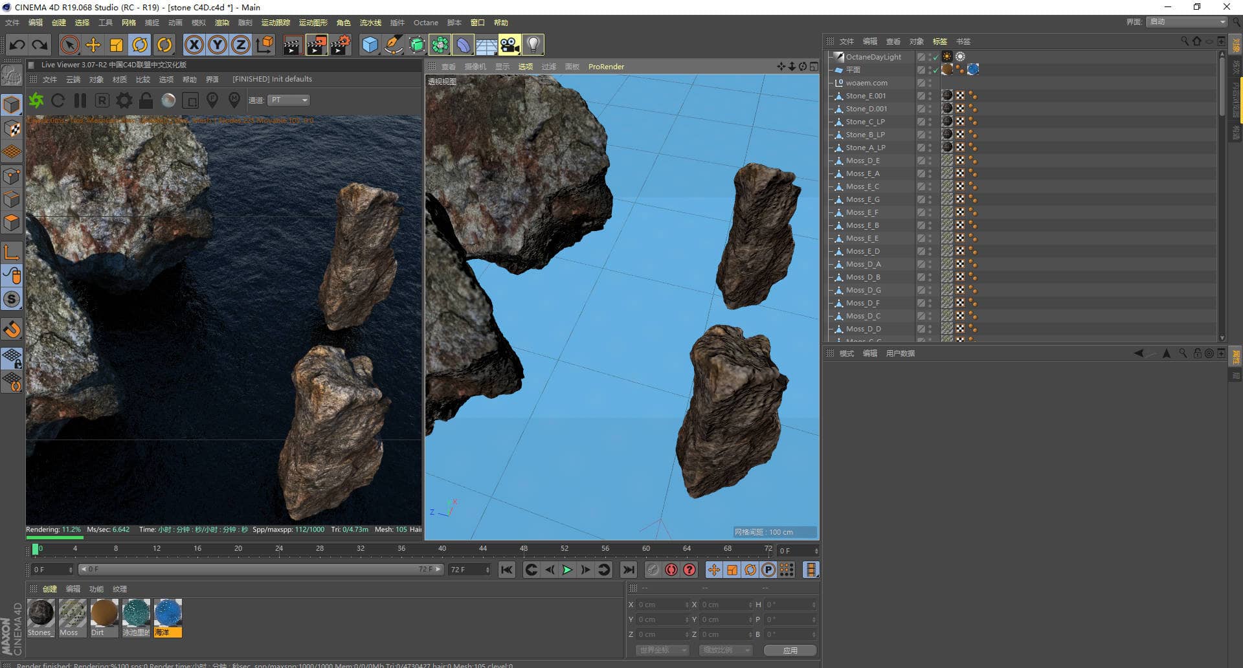Select Stone_E.001 in the Object Manager

coord(866,96)
